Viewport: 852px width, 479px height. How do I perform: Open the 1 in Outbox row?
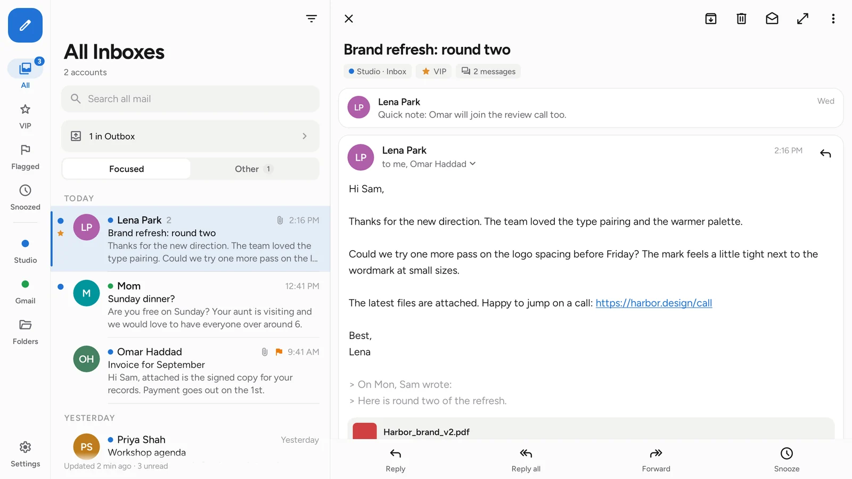pyautogui.click(x=190, y=136)
